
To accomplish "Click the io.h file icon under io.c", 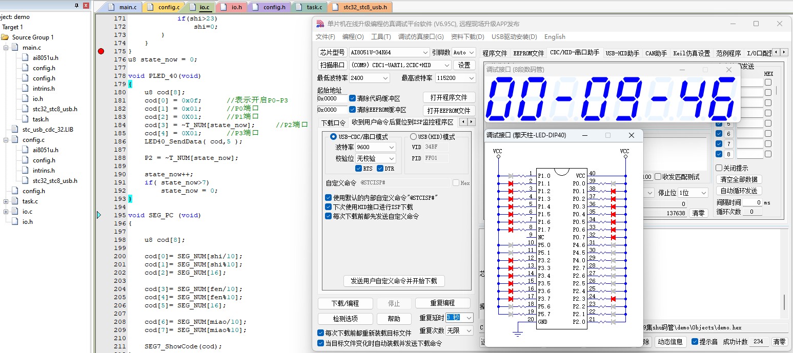I will [16, 222].
